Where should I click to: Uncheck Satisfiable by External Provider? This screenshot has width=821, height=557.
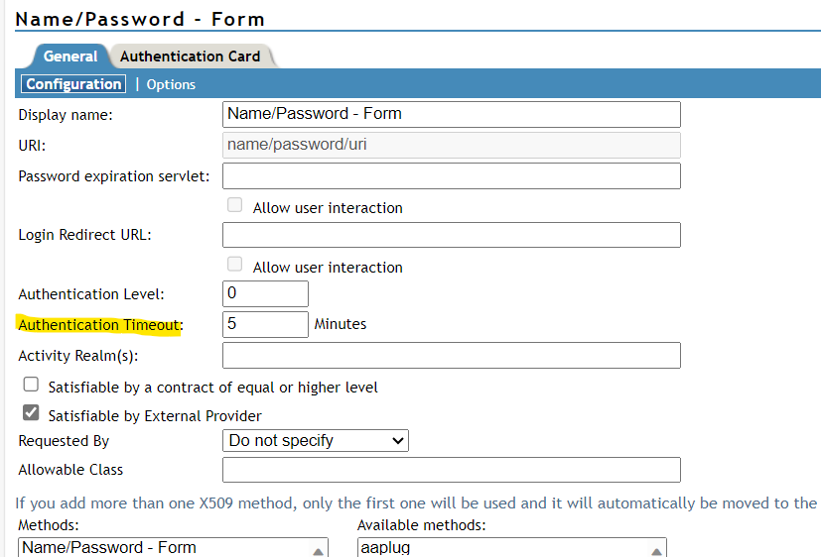pyautogui.click(x=31, y=413)
